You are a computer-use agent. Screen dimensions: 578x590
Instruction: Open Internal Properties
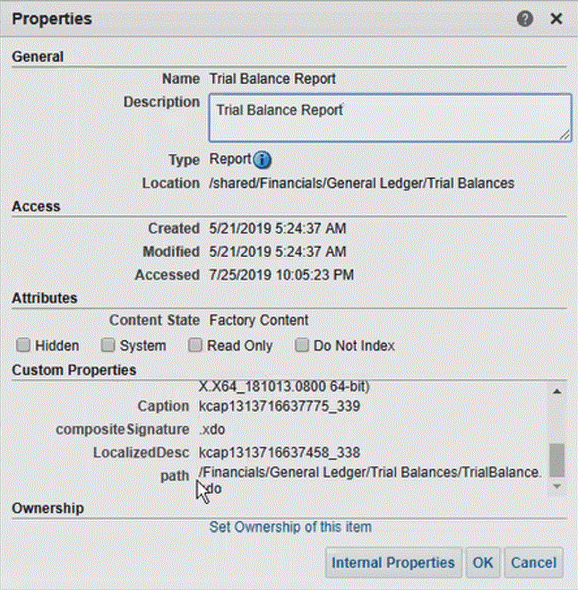[393, 562]
